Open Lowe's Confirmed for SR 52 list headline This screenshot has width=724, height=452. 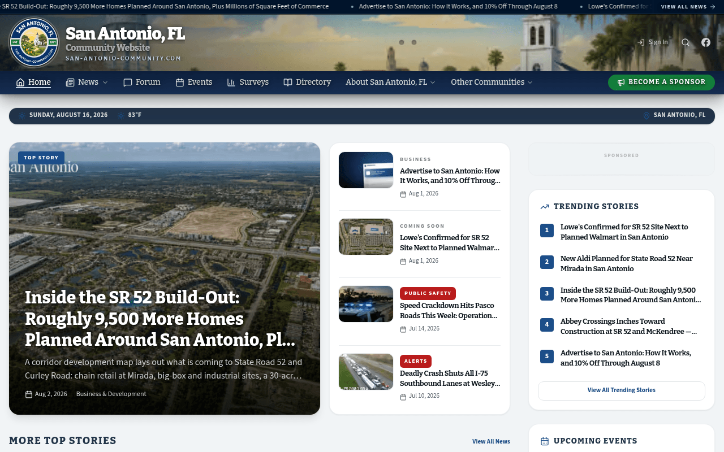coord(450,243)
